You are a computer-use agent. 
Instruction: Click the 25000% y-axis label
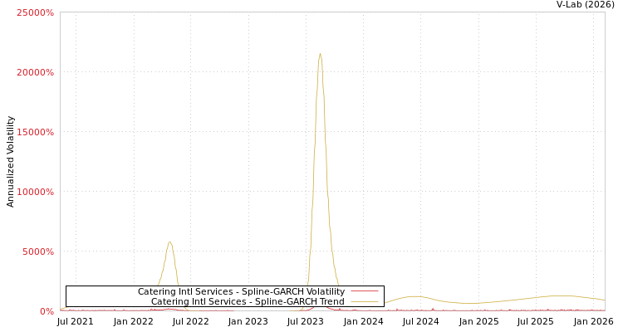35,12
